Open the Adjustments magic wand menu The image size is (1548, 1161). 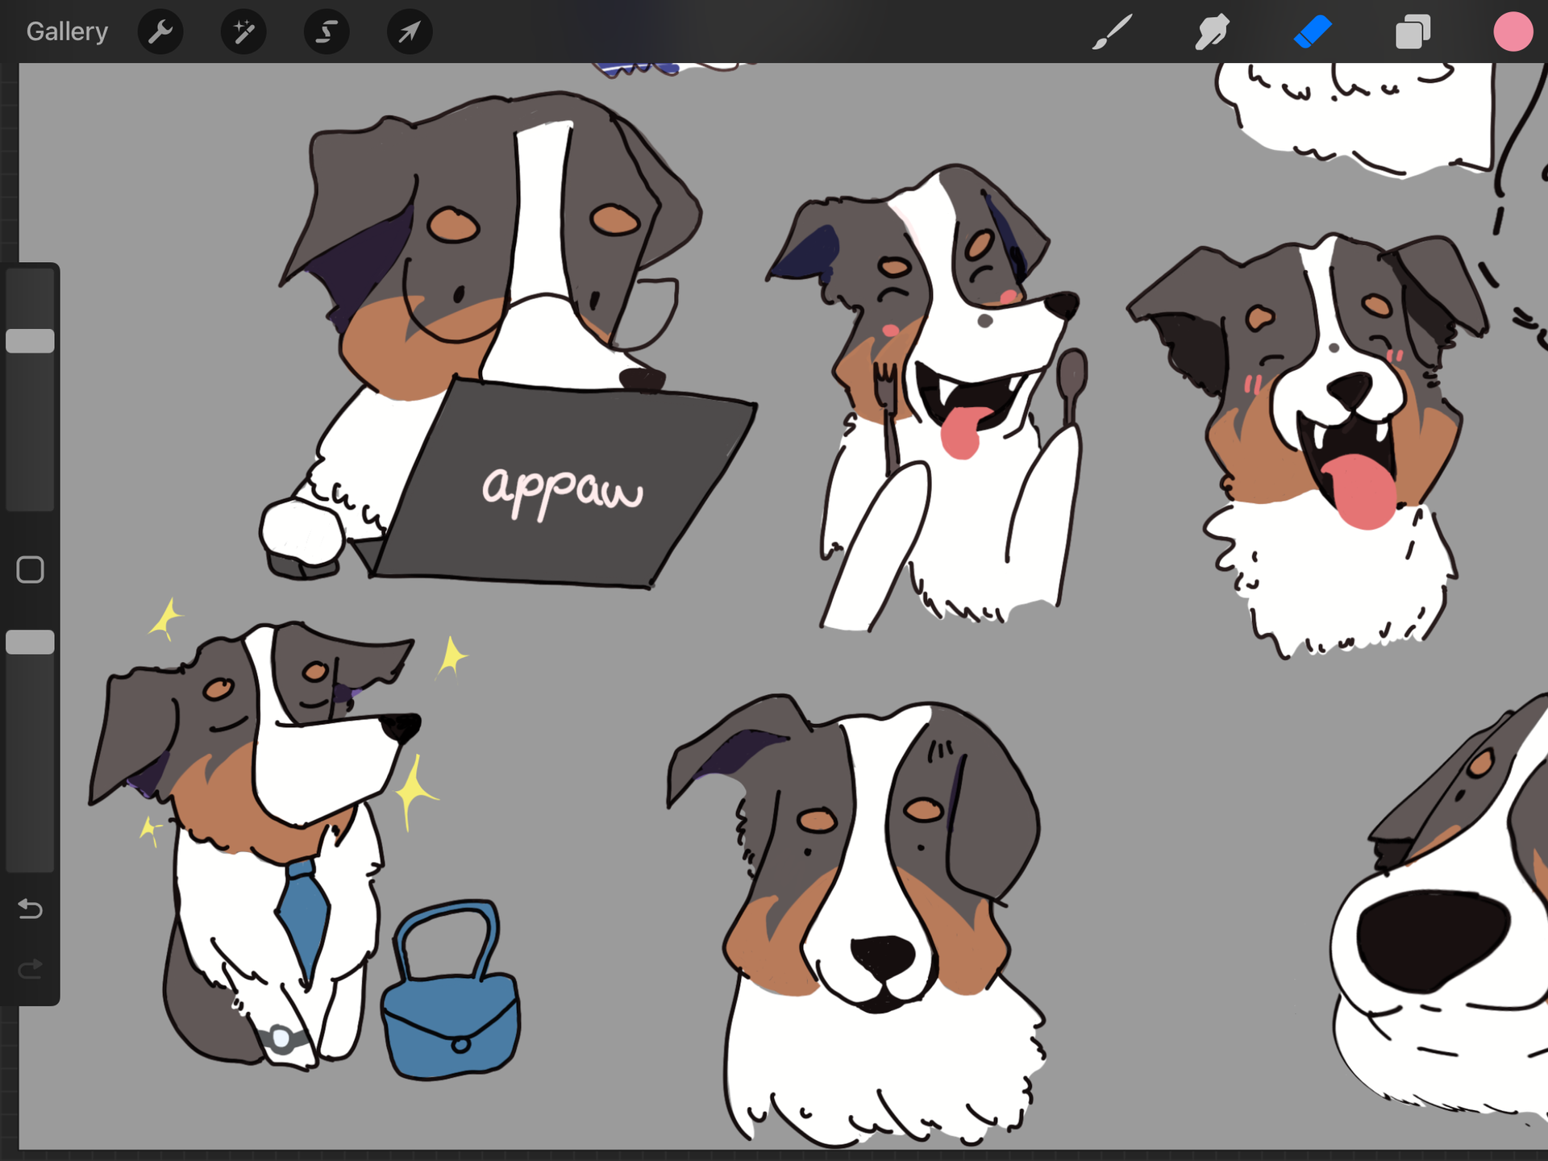click(x=243, y=32)
